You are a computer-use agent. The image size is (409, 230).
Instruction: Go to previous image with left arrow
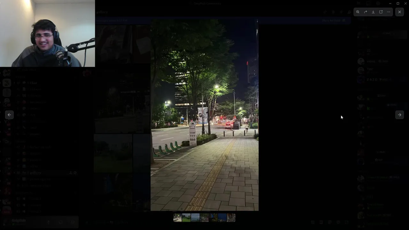(x=9, y=115)
